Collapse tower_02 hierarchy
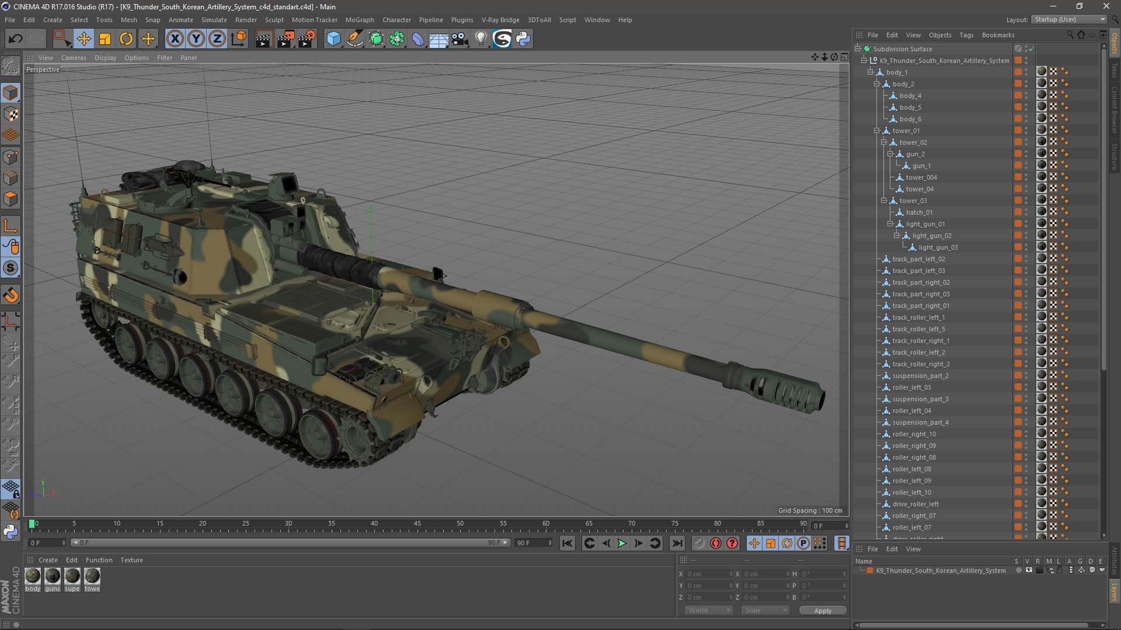1121x630 pixels. pyautogui.click(x=884, y=142)
